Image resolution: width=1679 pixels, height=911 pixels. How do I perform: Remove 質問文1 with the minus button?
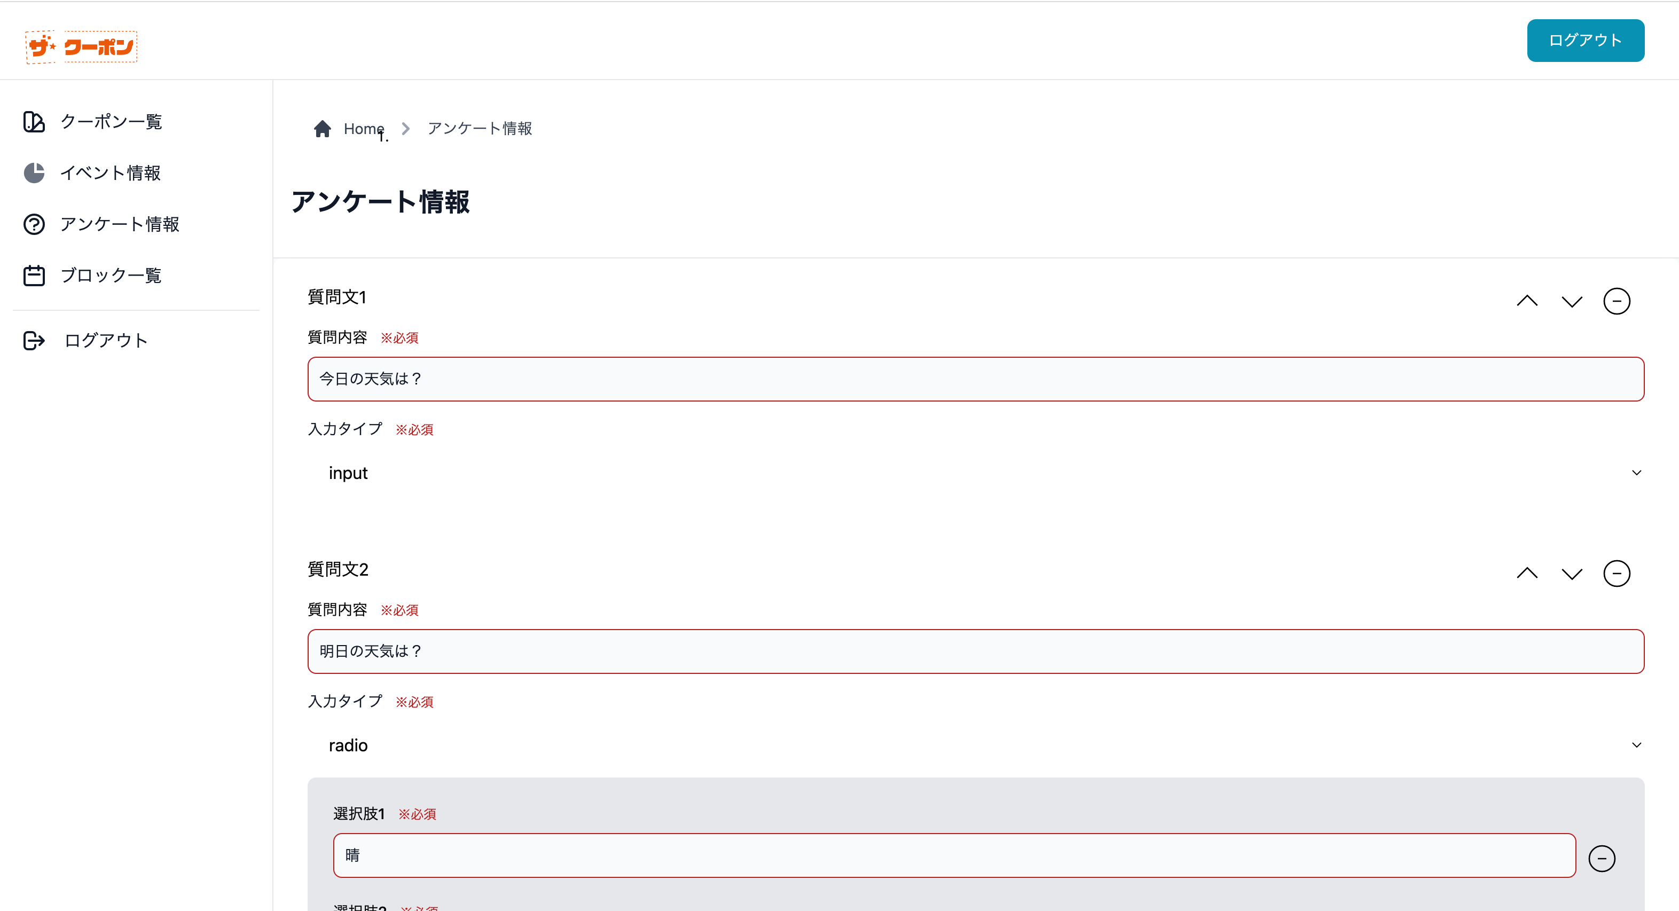pos(1617,301)
